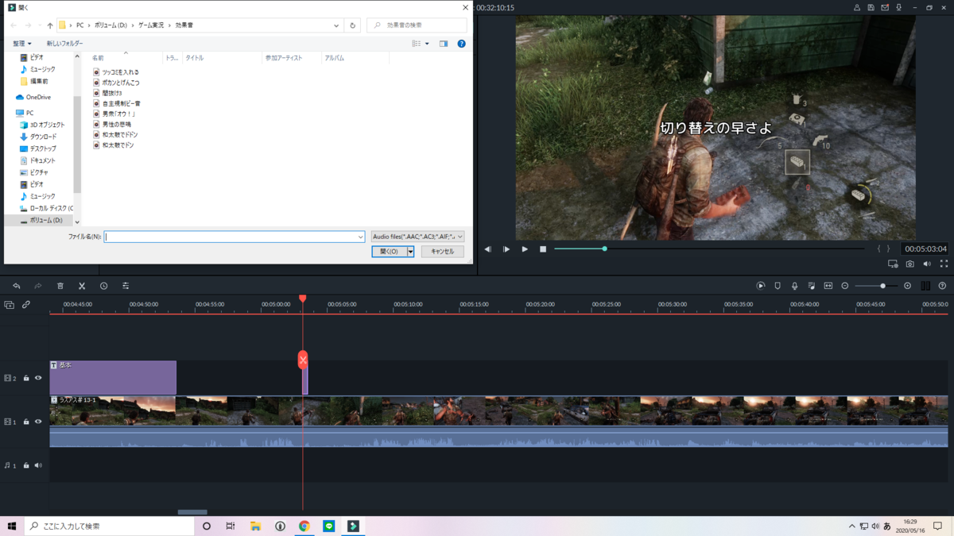This screenshot has width=954, height=536.
Task: Zoom out timeline with minus icon
Action: (x=845, y=286)
